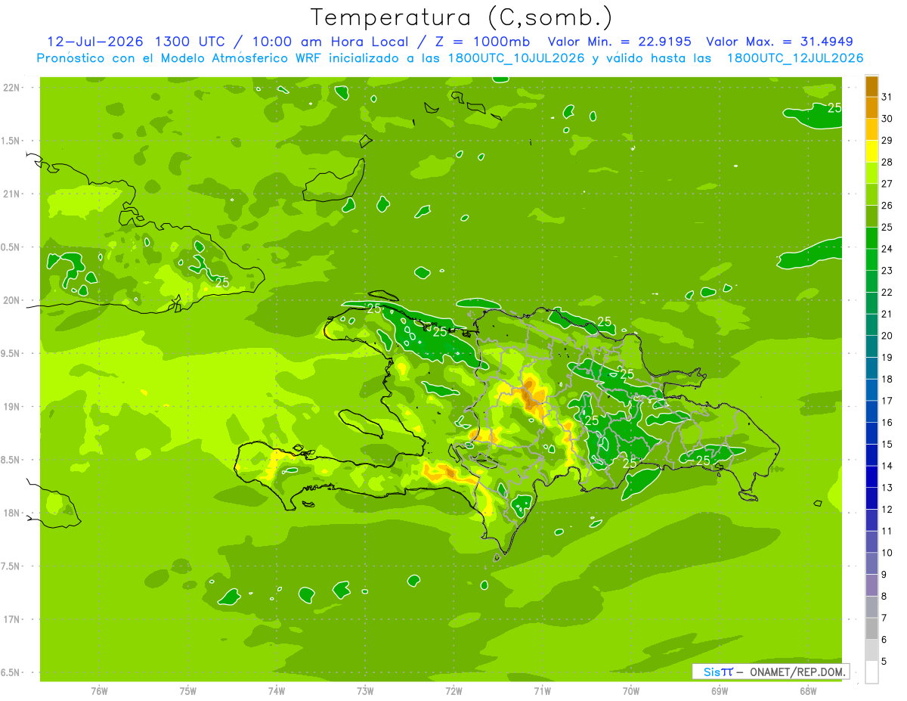Click the '25' contour label over eastern Cuba
This screenshot has height=701, width=907.
tap(222, 283)
